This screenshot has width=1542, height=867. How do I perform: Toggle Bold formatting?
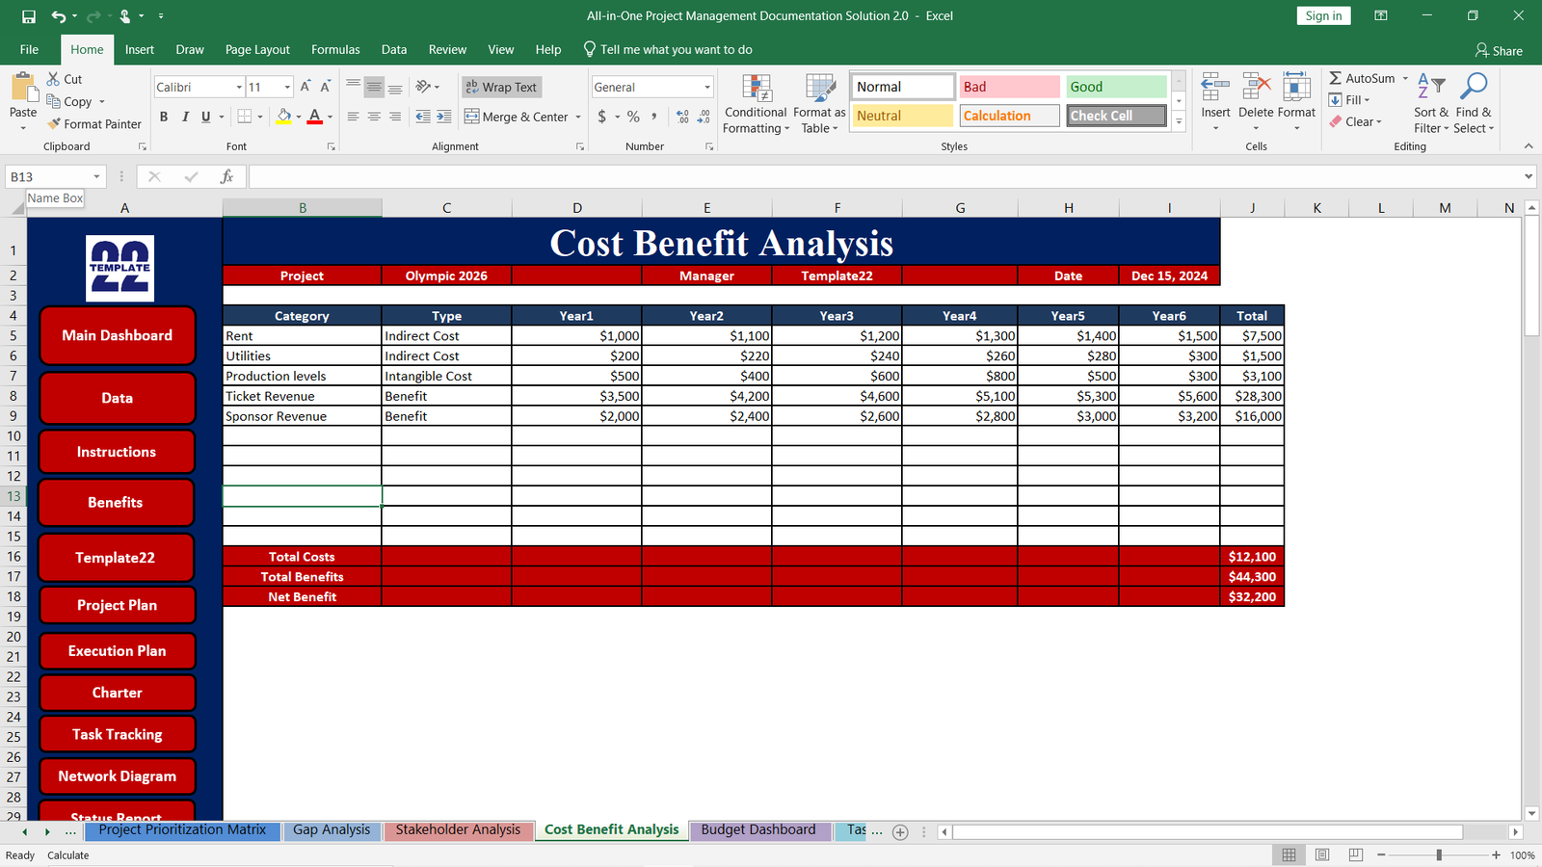(x=164, y=117)
